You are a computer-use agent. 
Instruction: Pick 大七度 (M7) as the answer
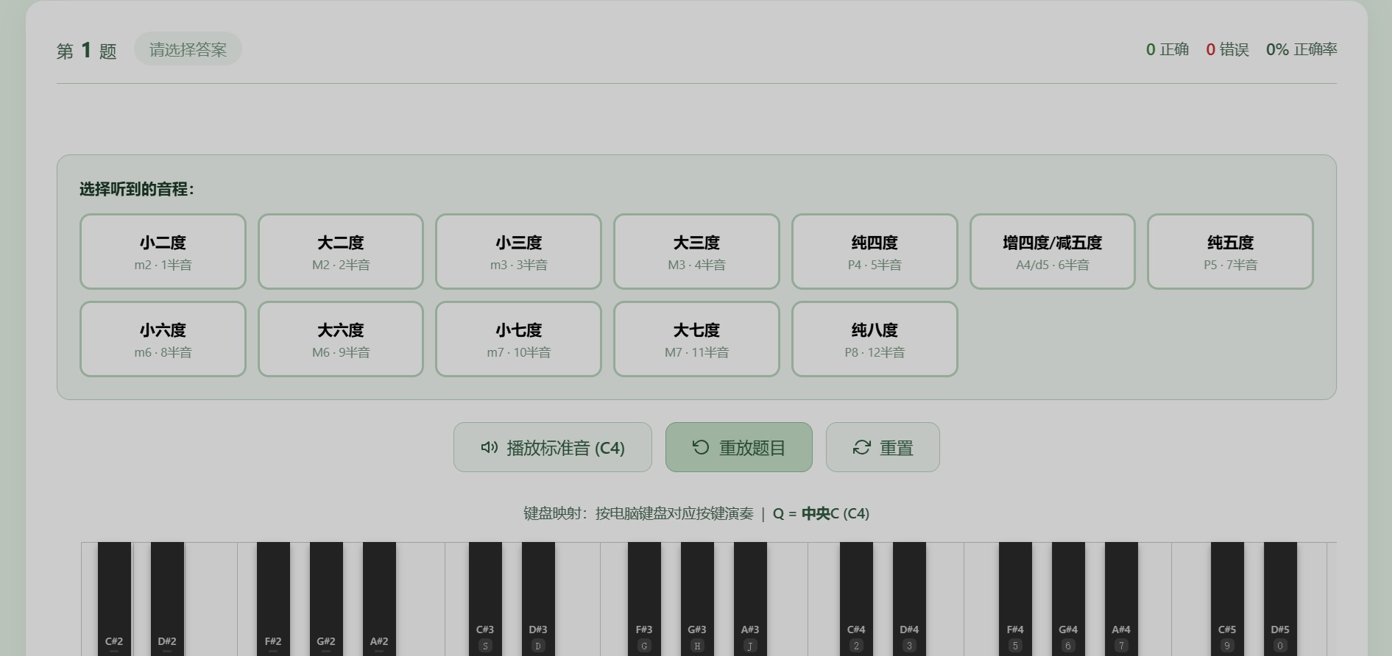696,339
